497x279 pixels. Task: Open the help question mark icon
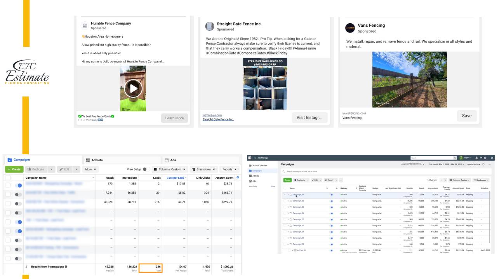tap(492, 158)
